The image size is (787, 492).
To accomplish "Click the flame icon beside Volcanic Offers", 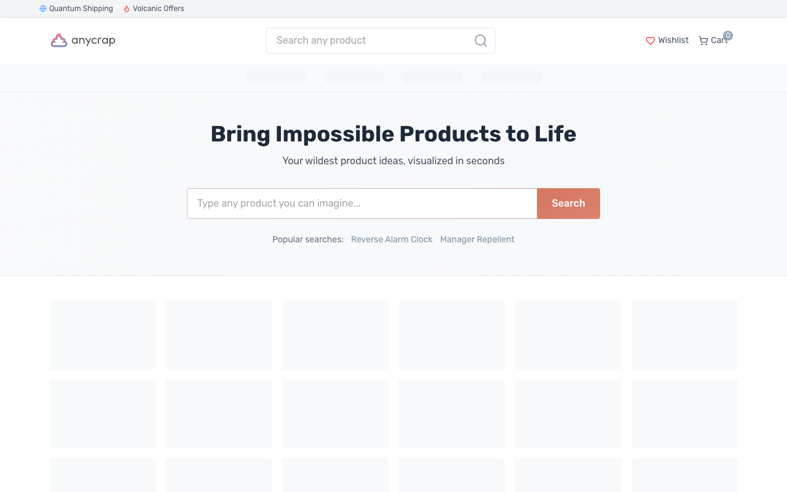I will tap(127, 9).
